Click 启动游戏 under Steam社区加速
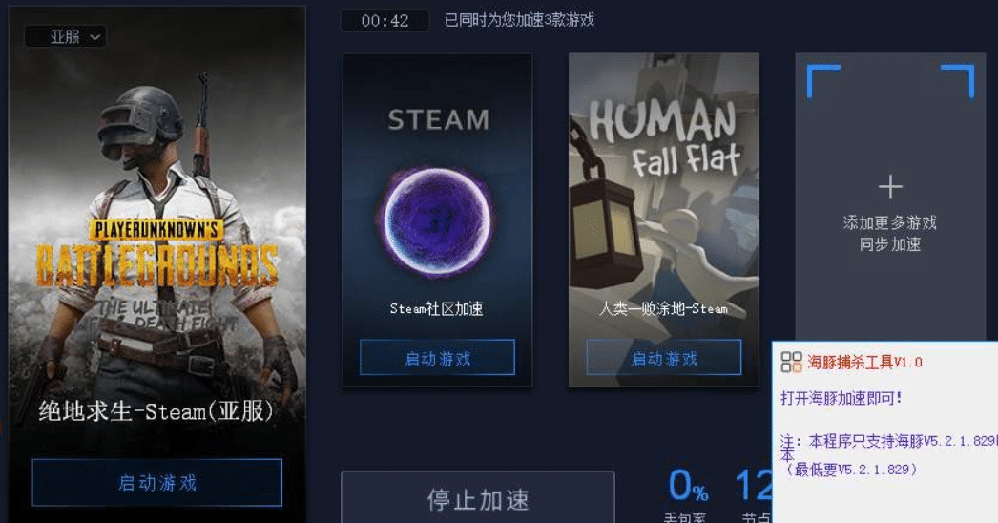Screen dimensions: 998x523 [437, 357]
